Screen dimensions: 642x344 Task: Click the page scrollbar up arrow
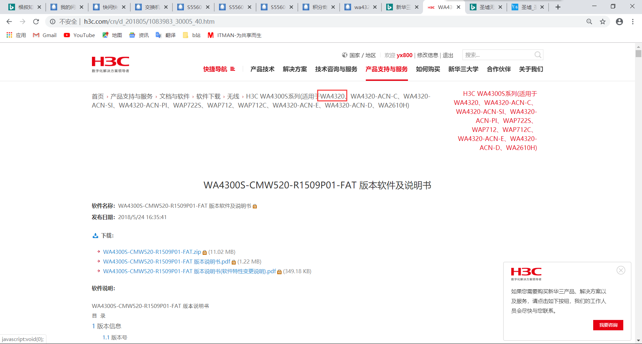coord(639,47)
